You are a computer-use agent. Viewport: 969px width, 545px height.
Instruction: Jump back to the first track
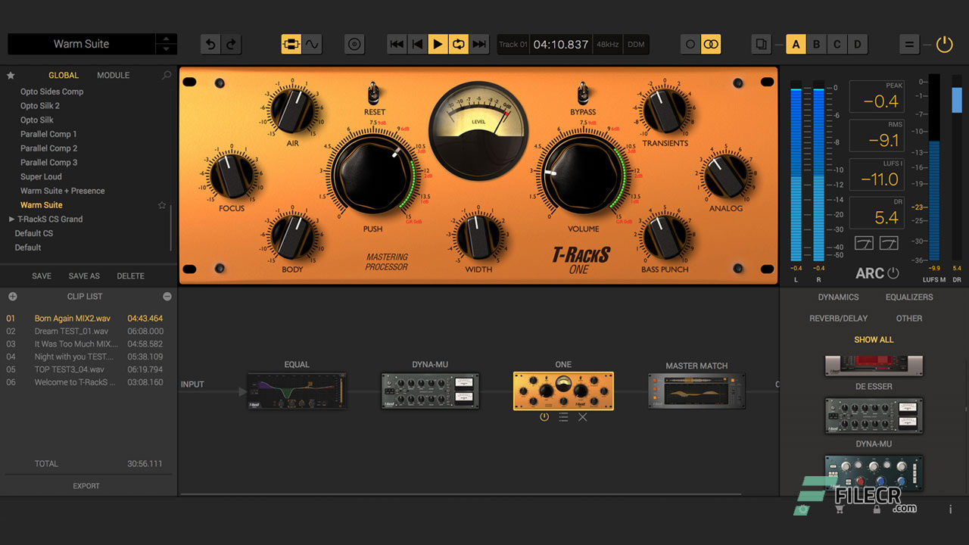[x=397, y=45]
